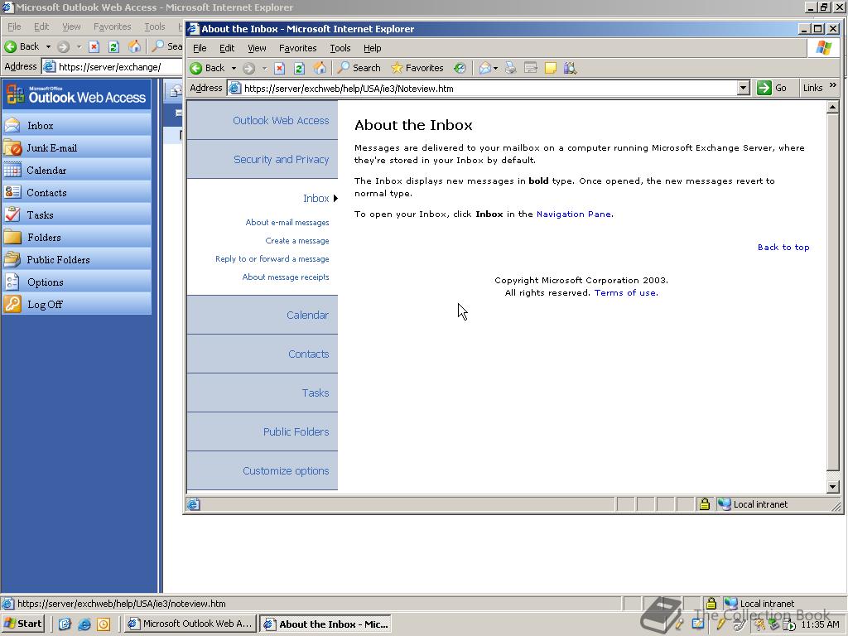Expand the address bar dropdown in the help window
Screen dimensions: 848x636
pos(743,88)
